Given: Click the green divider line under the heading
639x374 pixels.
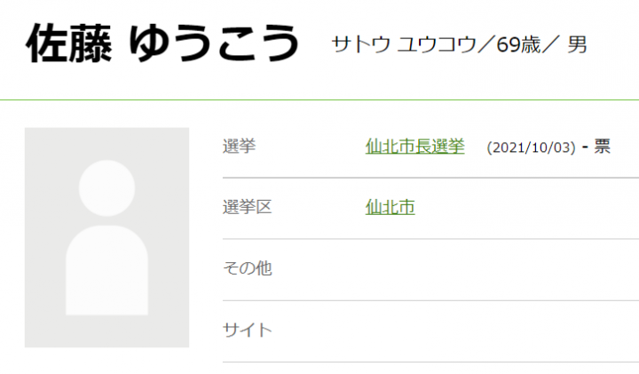Looking at the screenshot, I should [x=319, y=100].
